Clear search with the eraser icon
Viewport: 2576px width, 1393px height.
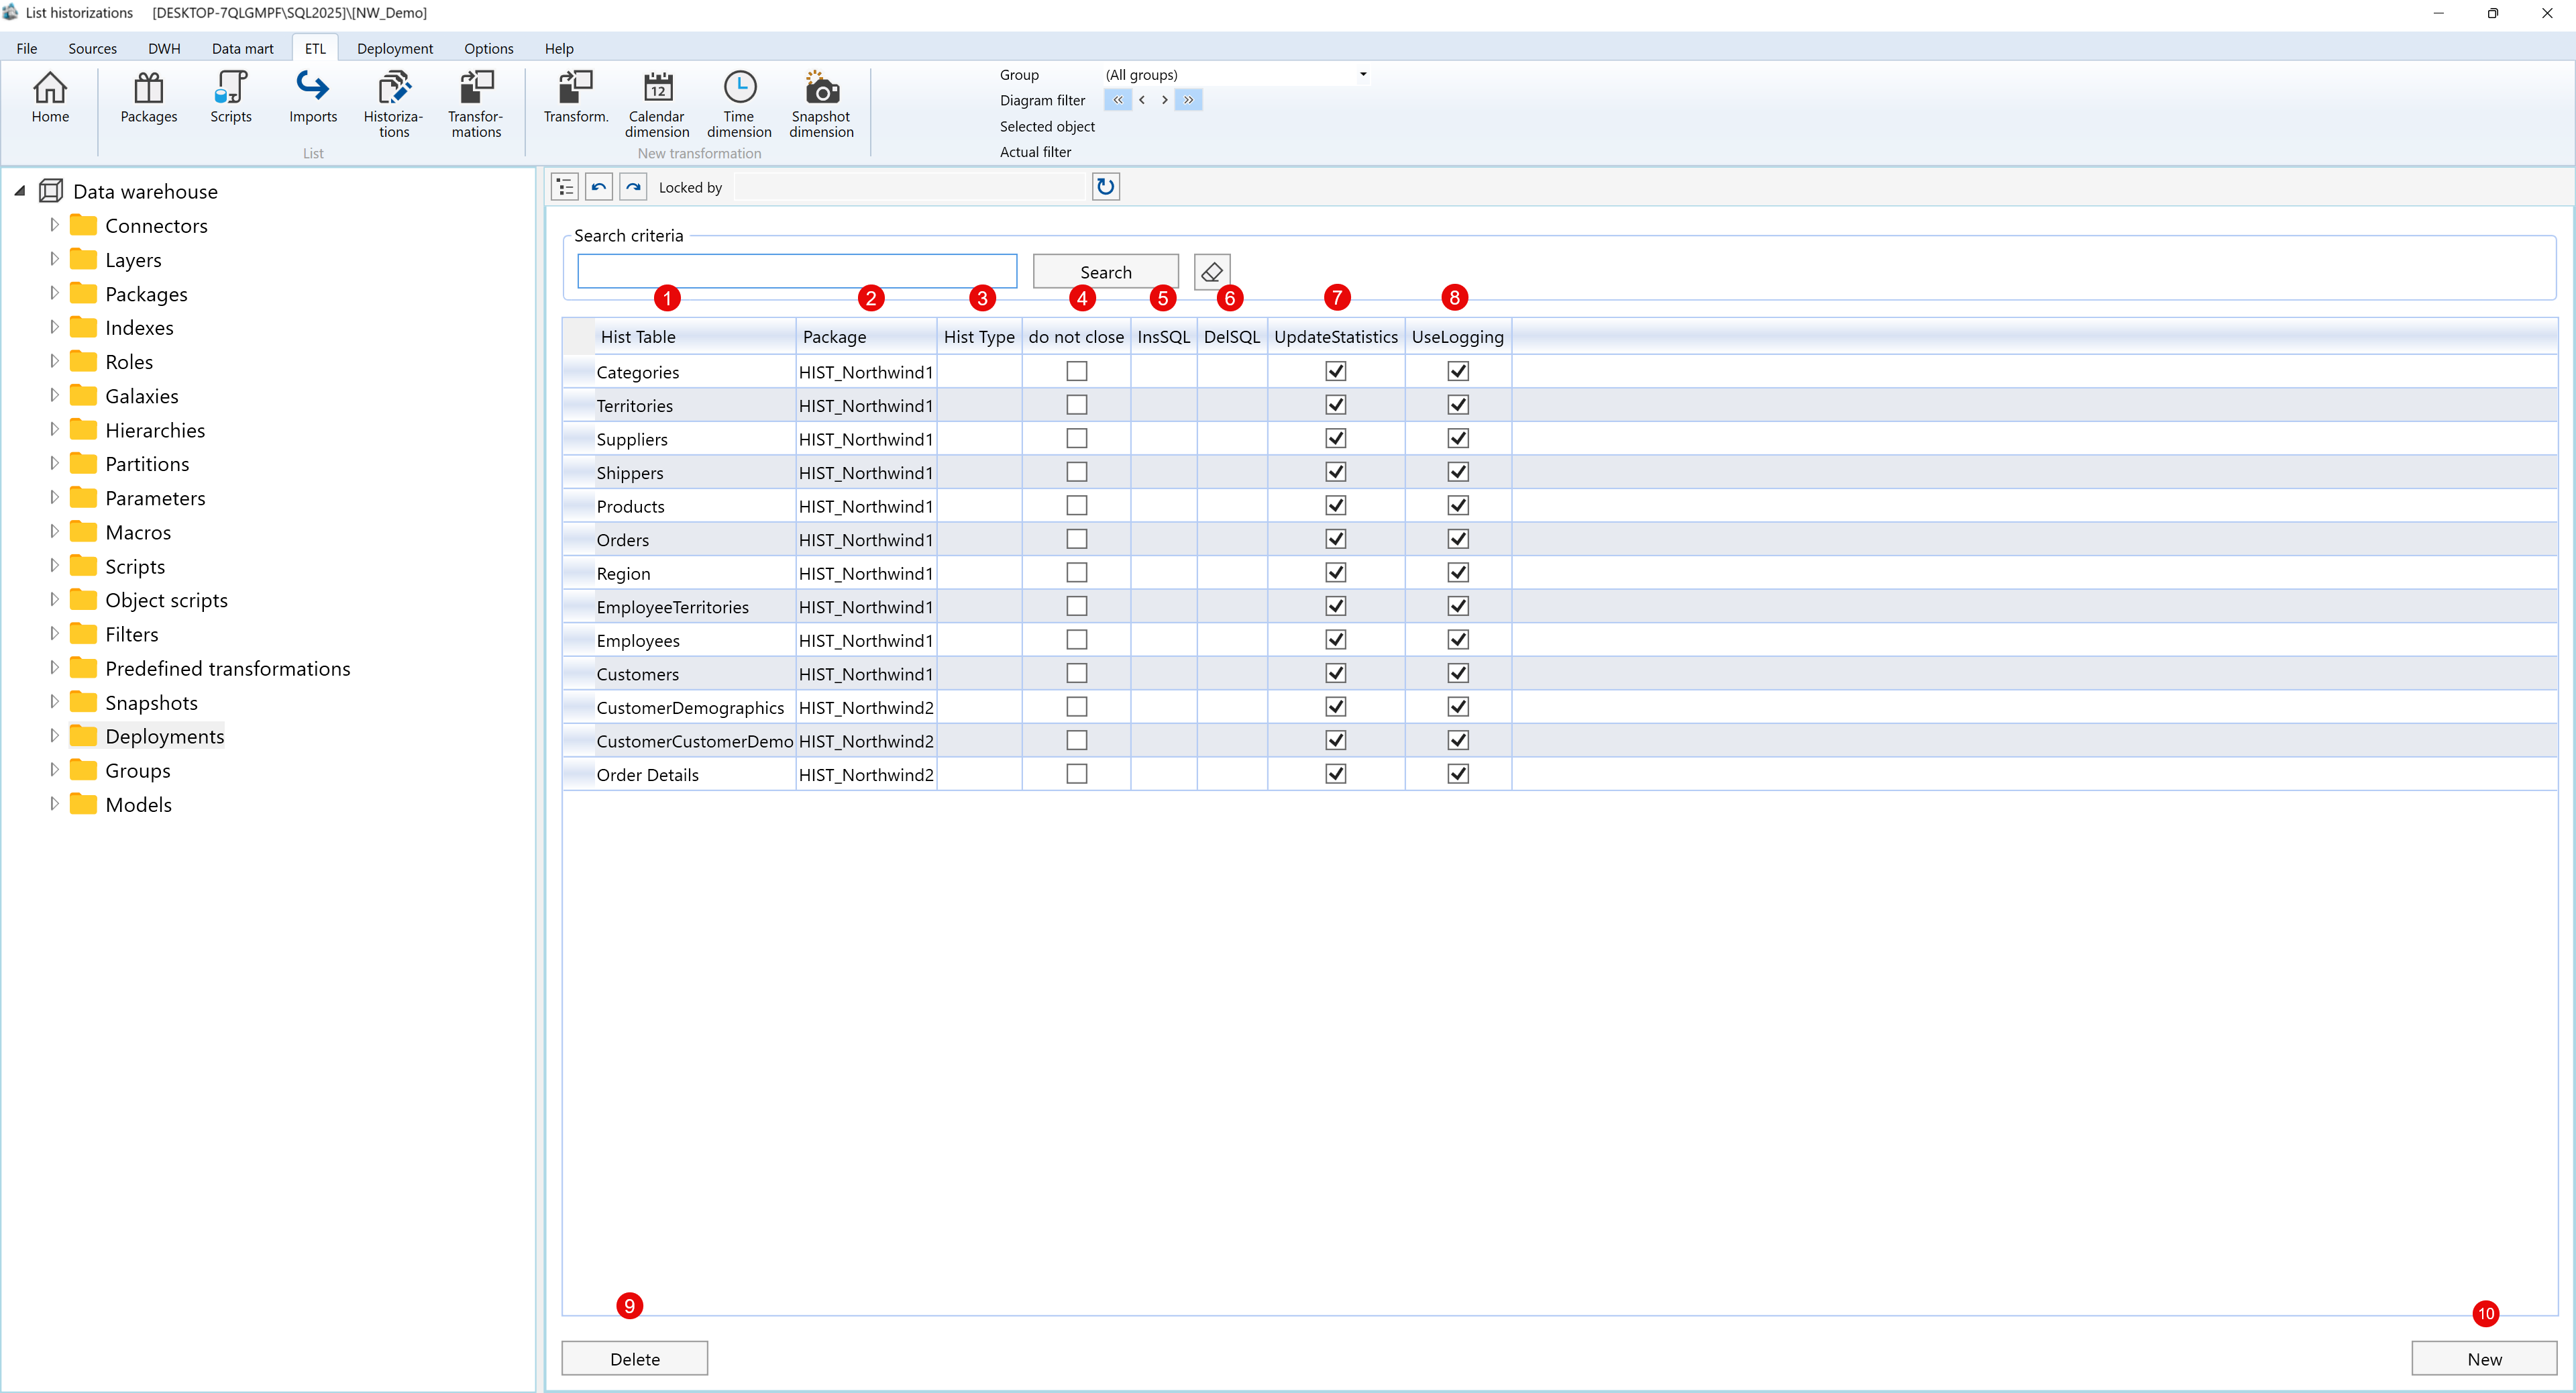pyautogui.click(x=1211, y=272)
